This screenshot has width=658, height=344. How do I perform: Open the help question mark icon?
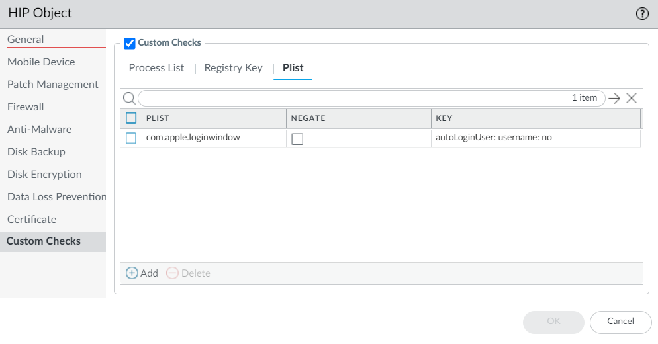(x=642, y=14)
